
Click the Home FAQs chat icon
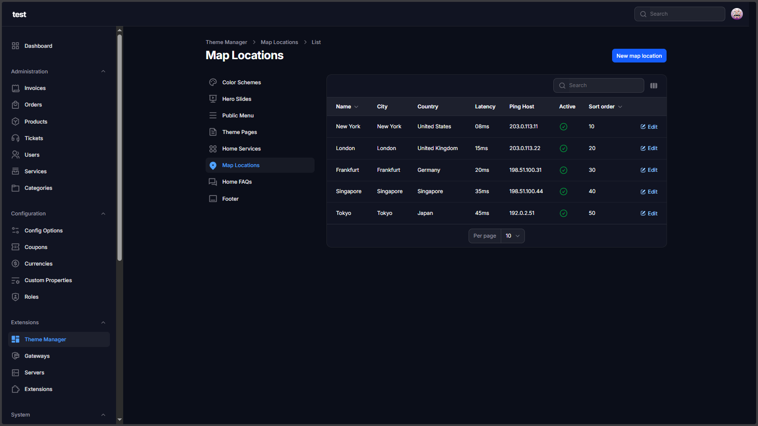213,182
